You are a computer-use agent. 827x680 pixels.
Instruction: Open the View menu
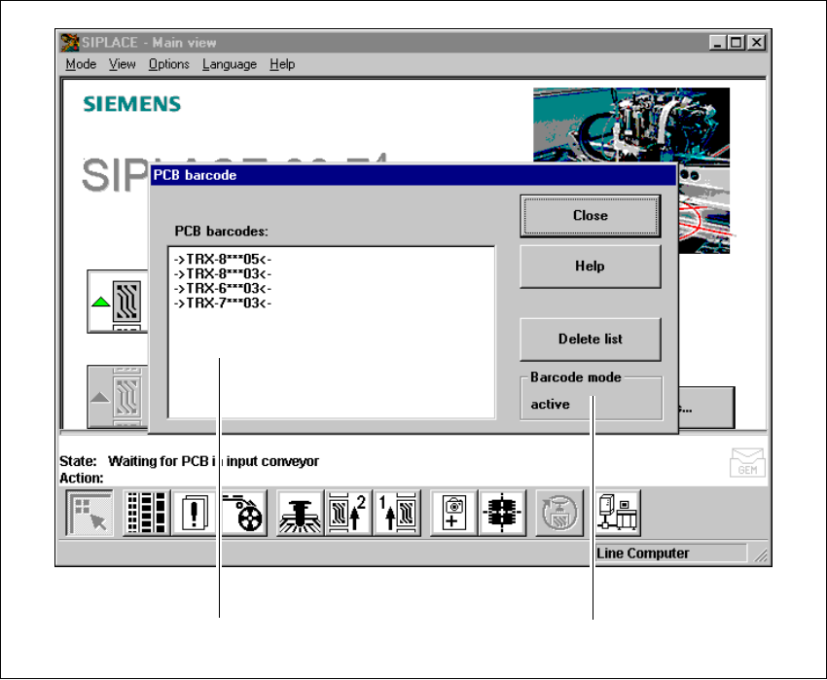tap(122, 64)
